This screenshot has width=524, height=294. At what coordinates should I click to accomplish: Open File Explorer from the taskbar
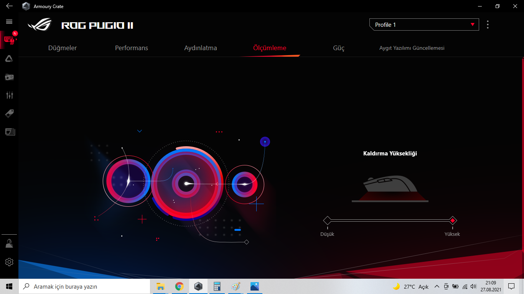[x=160, y=286]
